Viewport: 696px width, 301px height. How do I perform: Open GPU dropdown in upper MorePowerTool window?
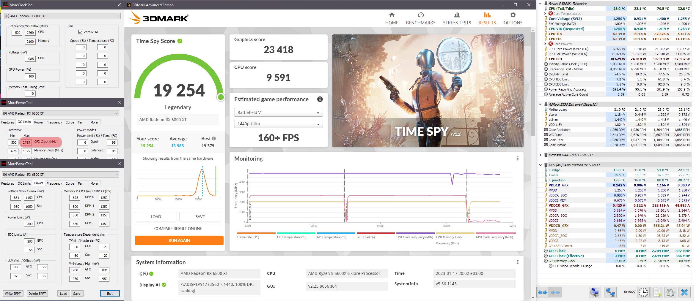[61, 113]
